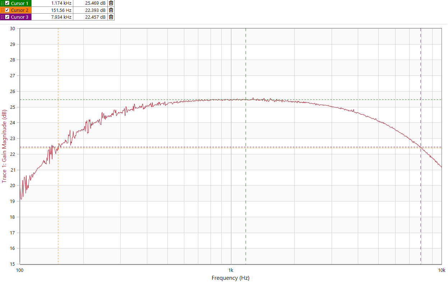Click the 22.457 dB gain value
Image resolution: width=448 pixels, height=284 pixels.
pos(95,17)
